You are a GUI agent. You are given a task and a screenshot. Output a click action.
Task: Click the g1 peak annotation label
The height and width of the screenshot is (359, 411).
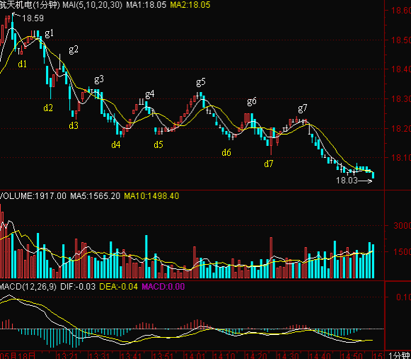tap(49, 33)
